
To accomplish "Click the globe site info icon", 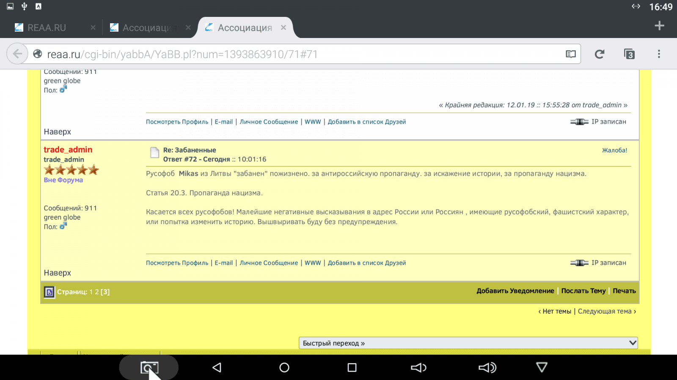I will (38, 54).
